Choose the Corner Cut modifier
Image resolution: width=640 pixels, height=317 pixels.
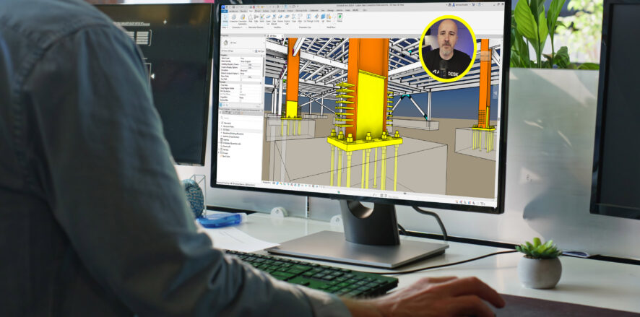268,19
